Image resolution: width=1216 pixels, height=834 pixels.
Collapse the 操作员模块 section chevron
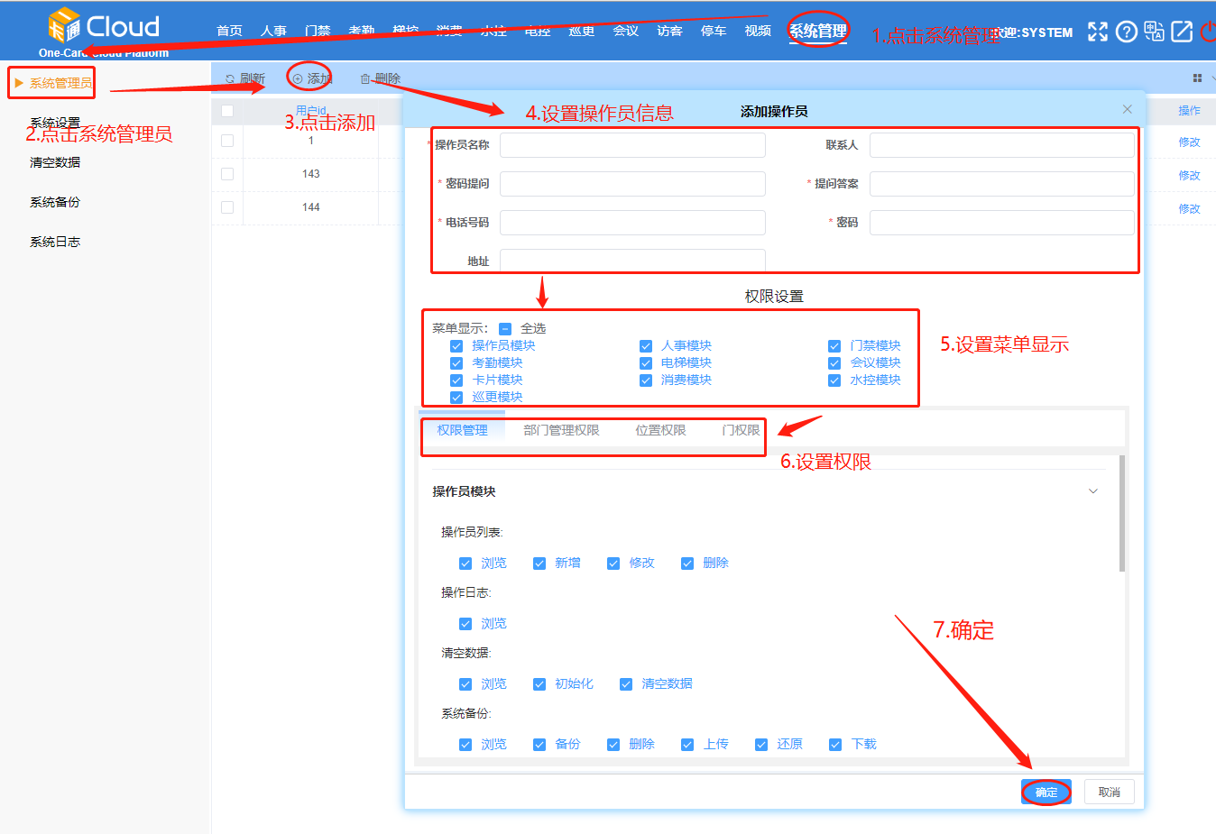pyautogui.click(x=1092, y=491)
